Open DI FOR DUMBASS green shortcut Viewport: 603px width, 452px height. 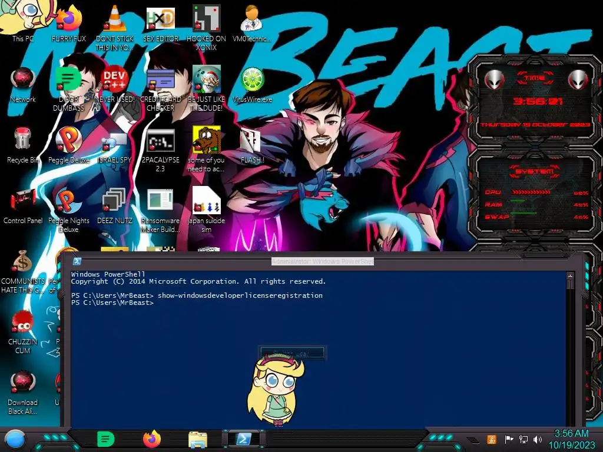[x=68, y=88]
